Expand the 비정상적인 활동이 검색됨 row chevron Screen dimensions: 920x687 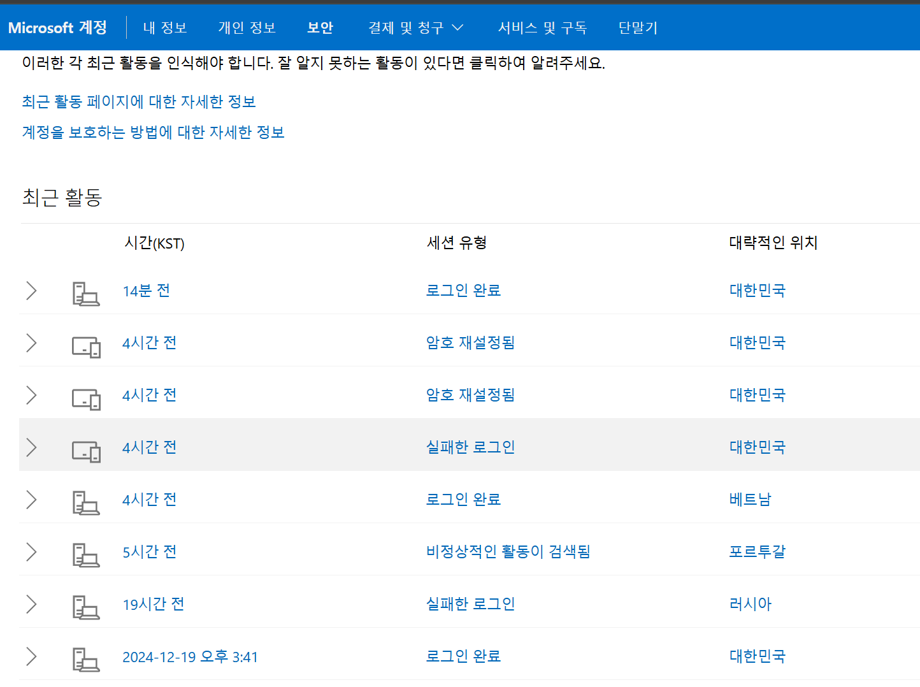pyautogui.click(x=31, y=552)
